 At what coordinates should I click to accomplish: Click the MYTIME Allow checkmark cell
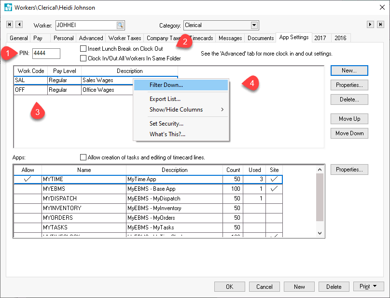coord(28,179)
